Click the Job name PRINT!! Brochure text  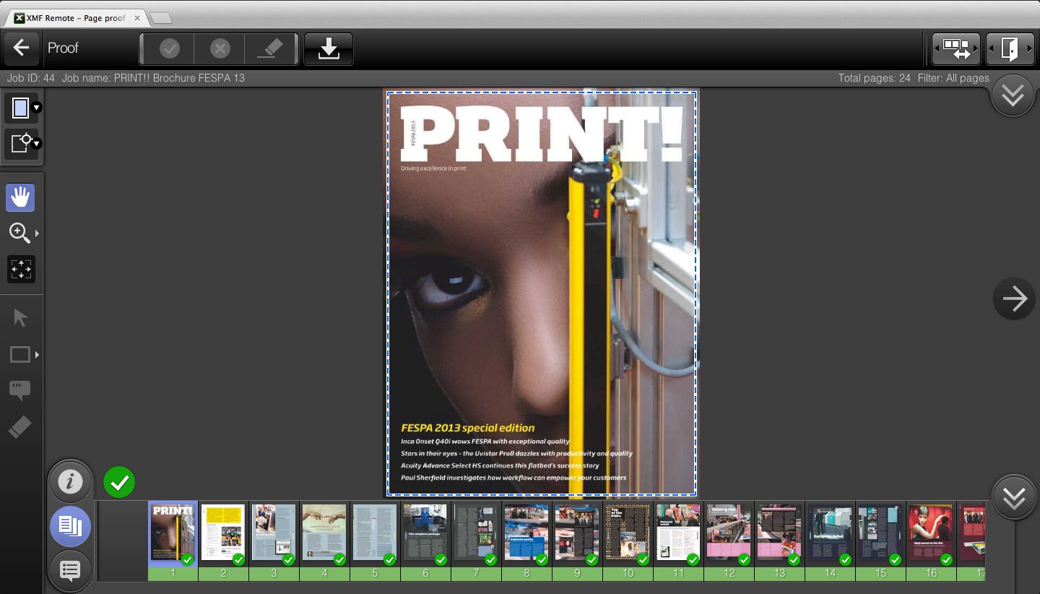(x=153, y=78)
